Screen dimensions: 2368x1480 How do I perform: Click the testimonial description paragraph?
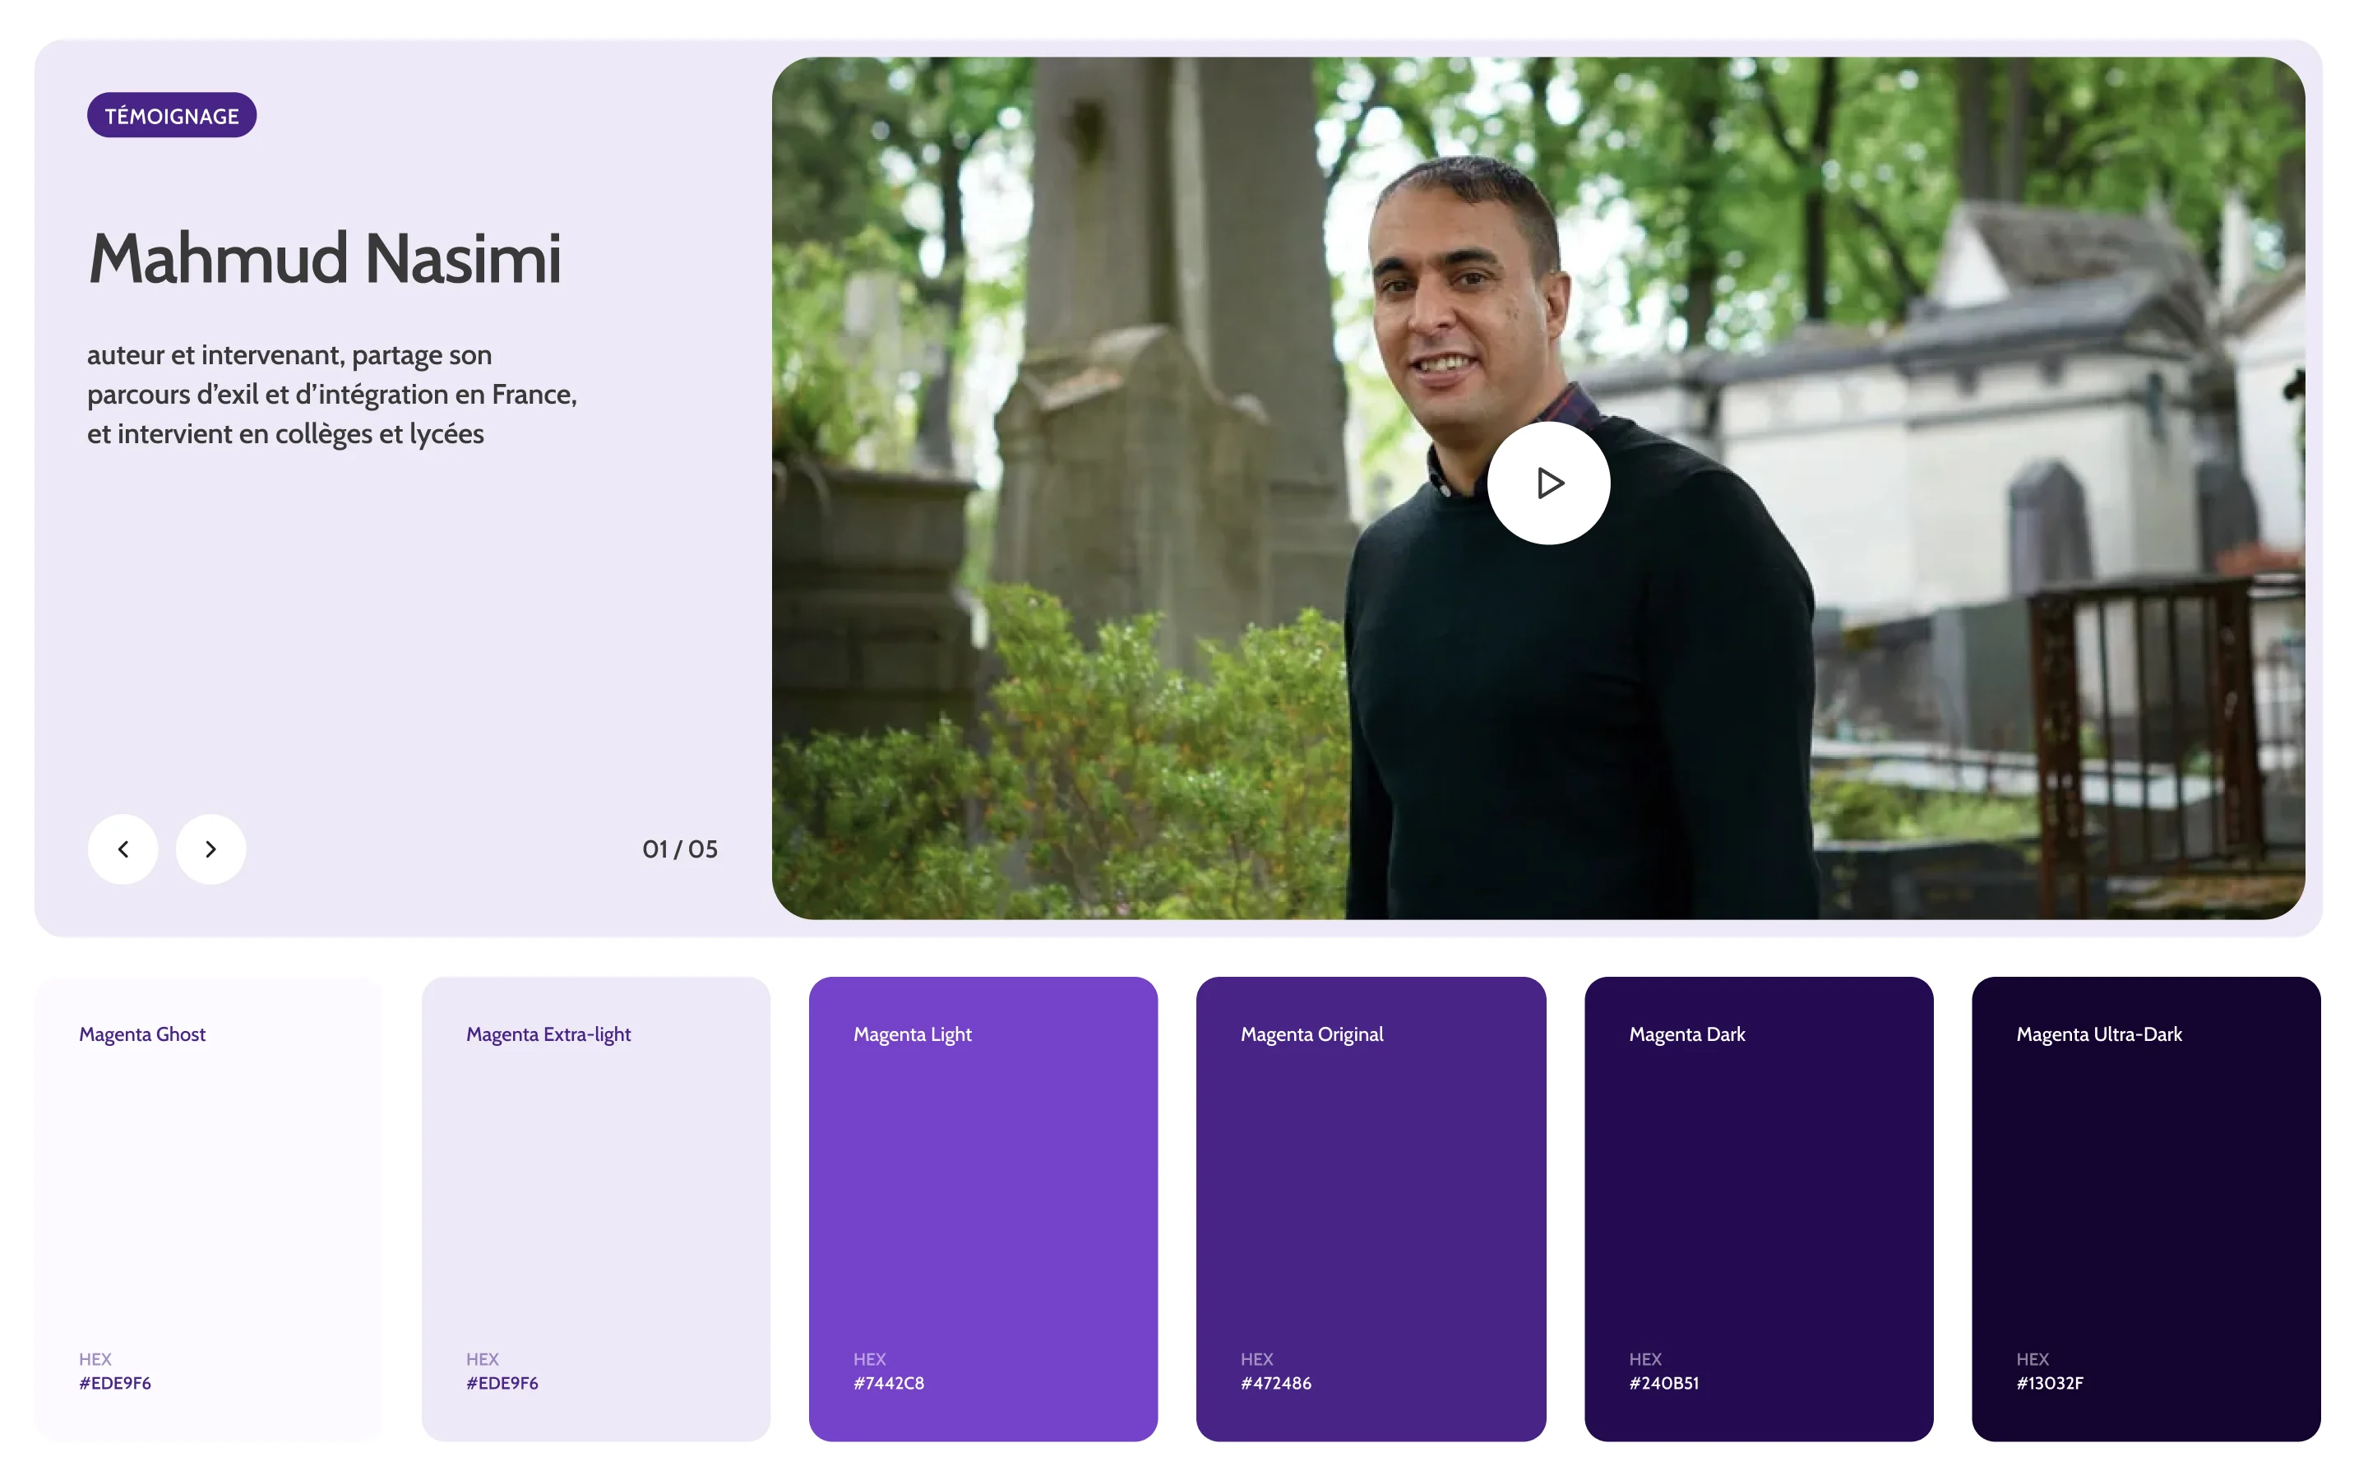pos(331,394)
